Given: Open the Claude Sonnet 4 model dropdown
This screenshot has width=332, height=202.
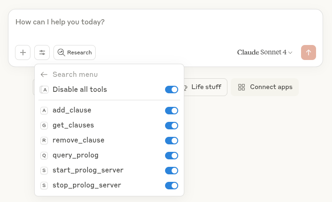Looking at the screenshot, I should [x=264, y=52].
